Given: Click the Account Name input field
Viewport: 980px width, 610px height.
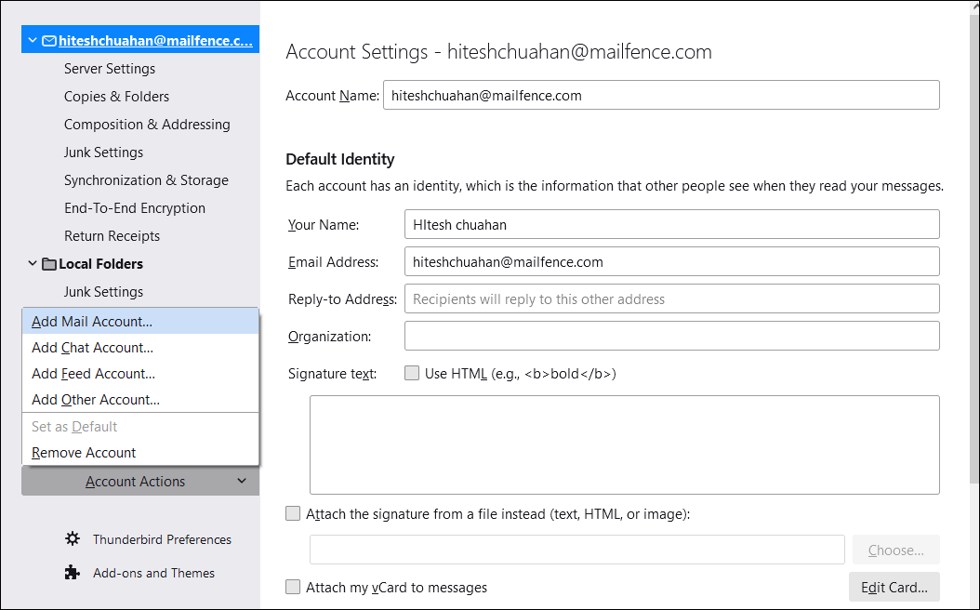Looking at the screenshot, I should pos(661,95).
